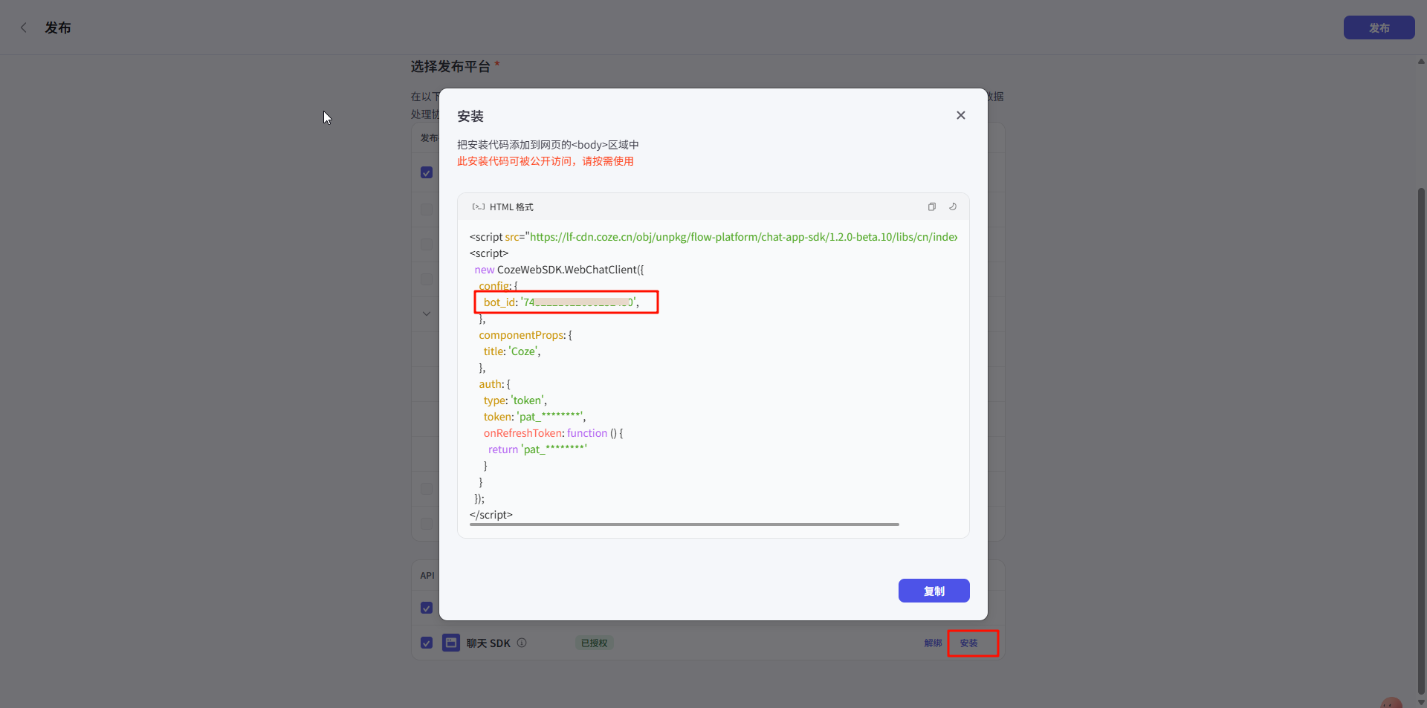The width and height of the screenshot is (1427, 708).
Task: Click the "token: 'pat_********'," code line
Action: click(x=534, y=417)
